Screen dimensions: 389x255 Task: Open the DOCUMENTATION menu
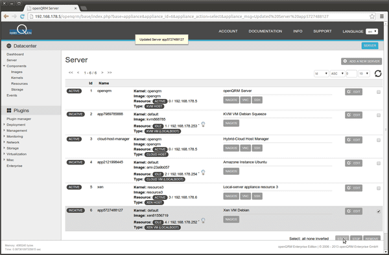265,31
